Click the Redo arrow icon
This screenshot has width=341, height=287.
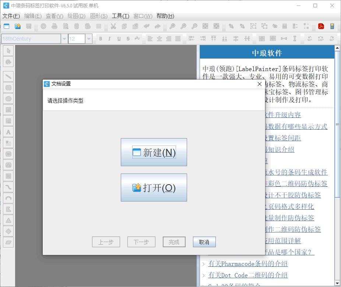click(x=158, y=26)
